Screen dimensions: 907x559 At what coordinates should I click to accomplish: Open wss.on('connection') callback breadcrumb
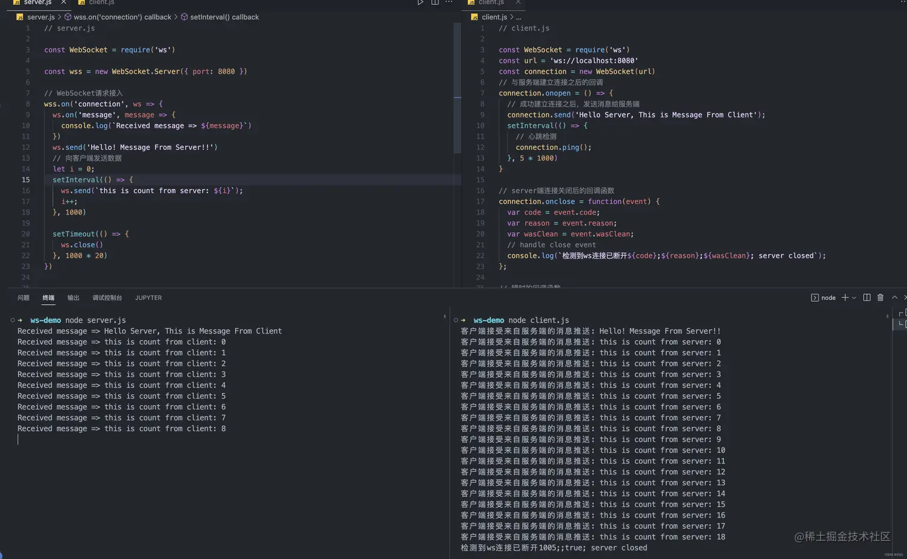coord(122,17)
